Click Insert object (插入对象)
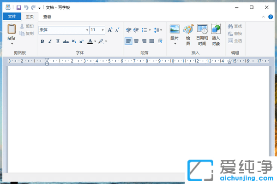 point(216,34)
